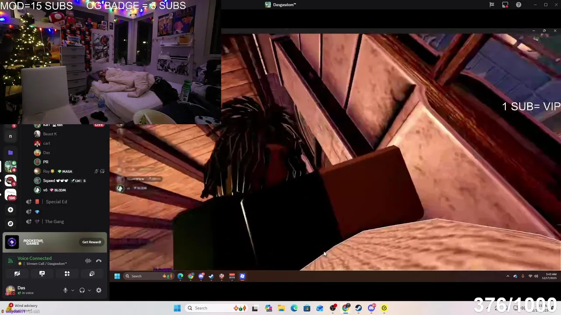
Task: Click the Get Reward! button
Action: point(92,242)
